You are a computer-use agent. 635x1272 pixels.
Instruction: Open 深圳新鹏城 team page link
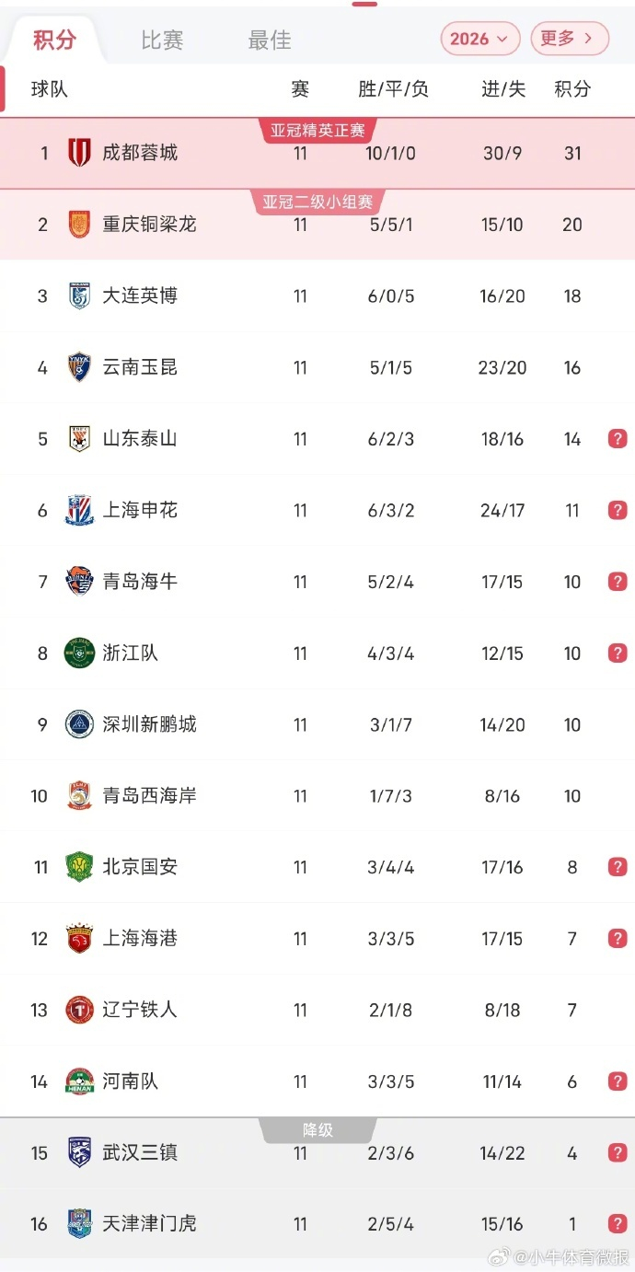(x=149, y=724)
